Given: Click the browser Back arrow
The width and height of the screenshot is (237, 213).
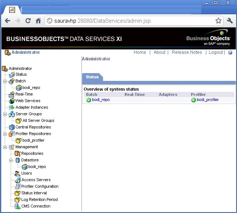Looking at the screenshot, I should (x=7, y=21).
